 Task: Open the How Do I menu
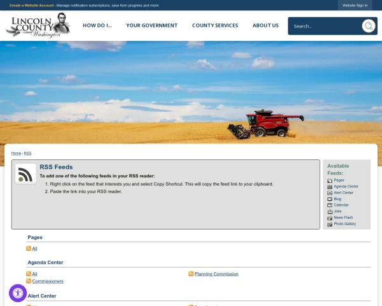click(x=97, y=25)
